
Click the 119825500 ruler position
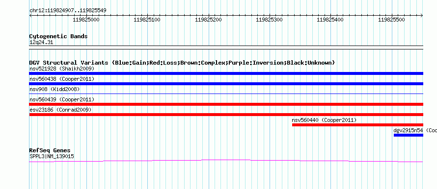[391, 20]
